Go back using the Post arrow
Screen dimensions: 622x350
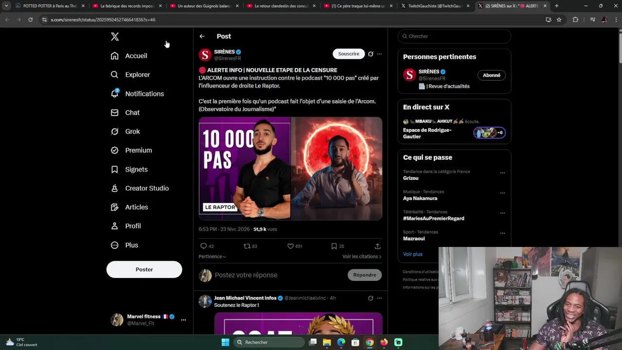[x=202, y=36]
